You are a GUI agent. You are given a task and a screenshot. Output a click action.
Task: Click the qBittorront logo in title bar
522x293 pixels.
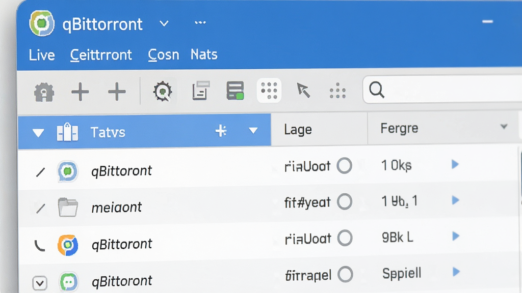pos(42,23)
